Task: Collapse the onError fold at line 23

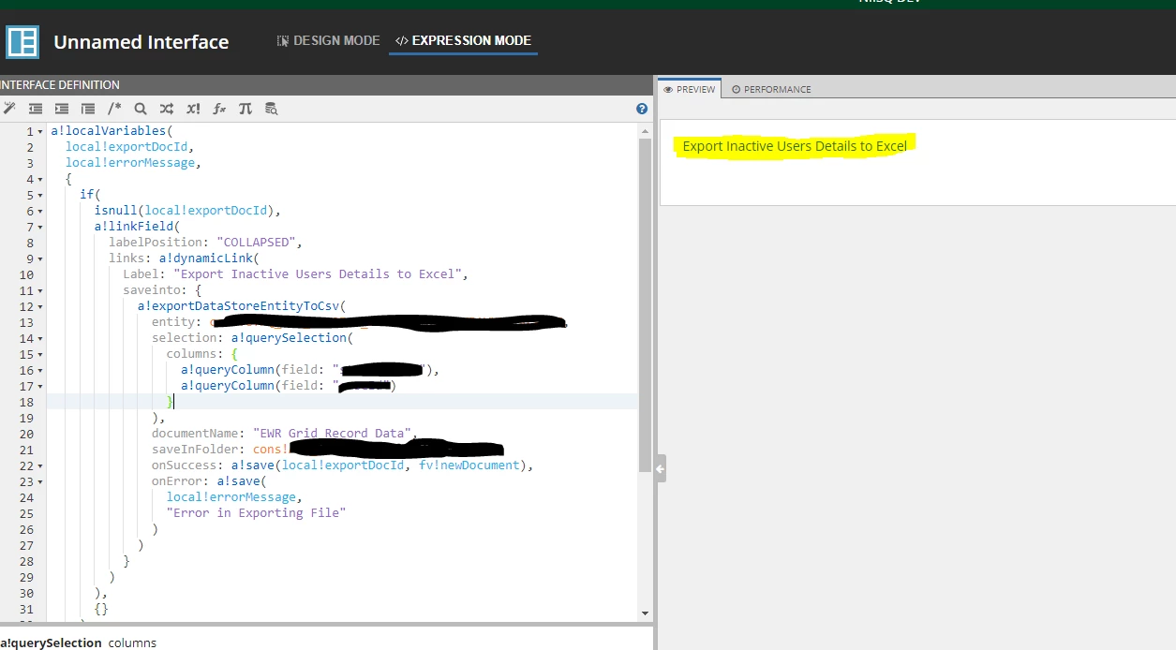Action: coord(40,482)
